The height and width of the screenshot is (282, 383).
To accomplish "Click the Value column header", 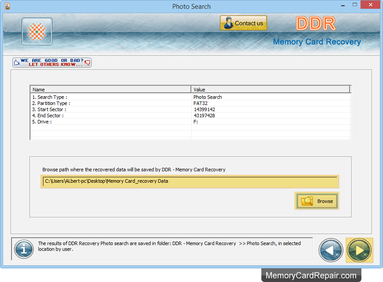I will (x=271, y=89).
